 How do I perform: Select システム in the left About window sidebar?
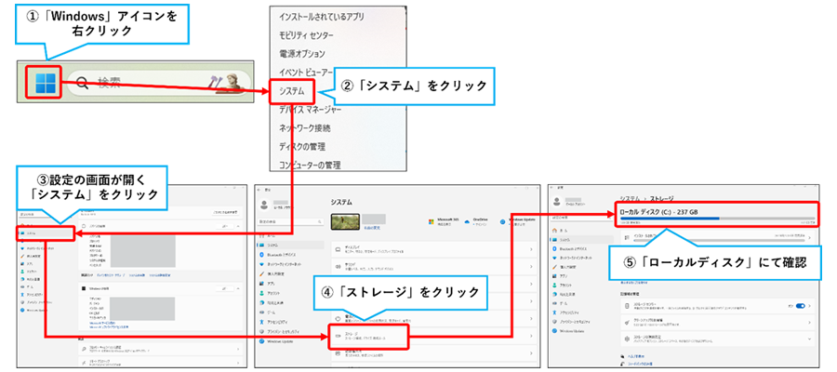pos(46,233)
